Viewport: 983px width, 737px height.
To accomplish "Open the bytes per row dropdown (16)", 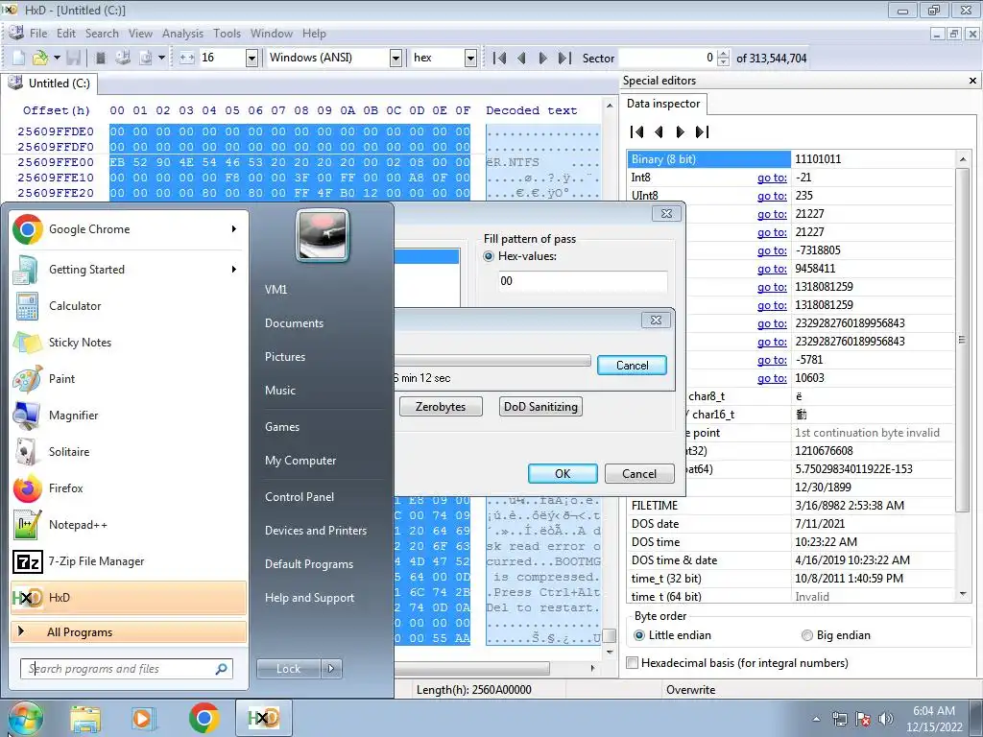I will point(252,59).
